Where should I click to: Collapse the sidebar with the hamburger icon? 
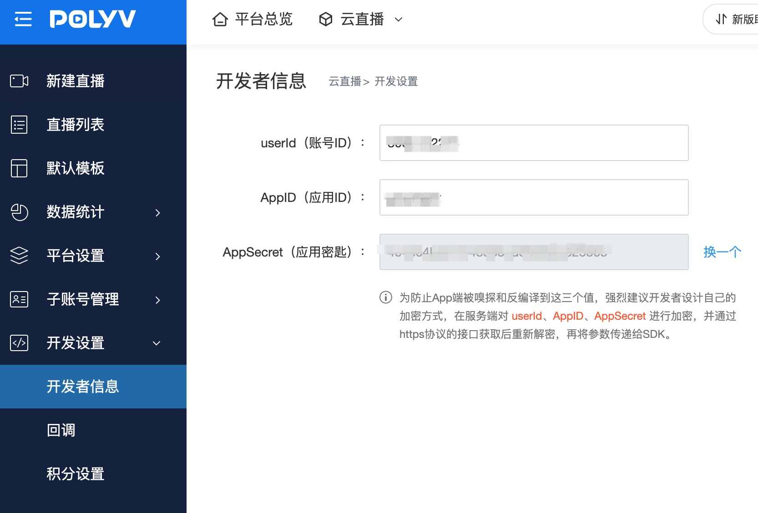point(23,20)
